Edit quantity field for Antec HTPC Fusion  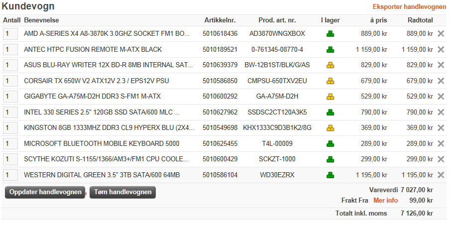[x=10, y=50]
